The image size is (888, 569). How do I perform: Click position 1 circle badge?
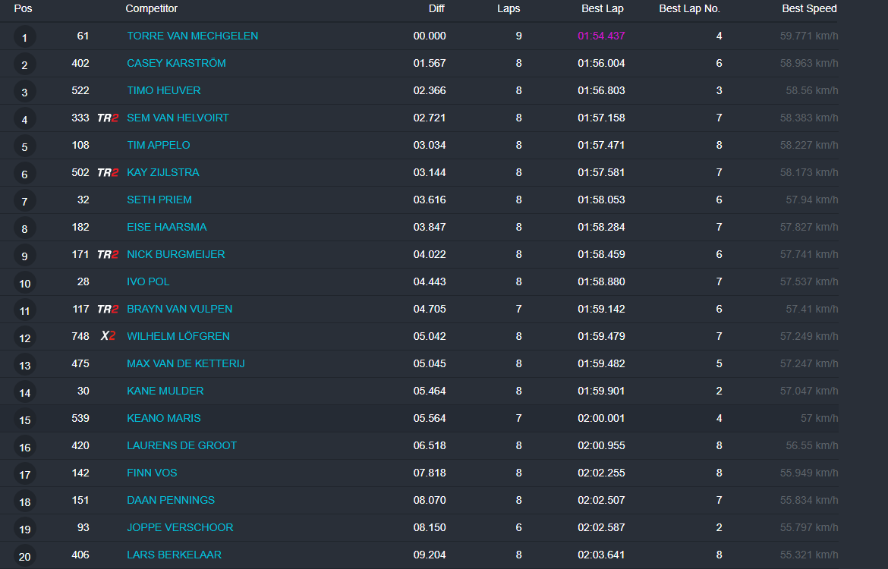click(24, 38)
